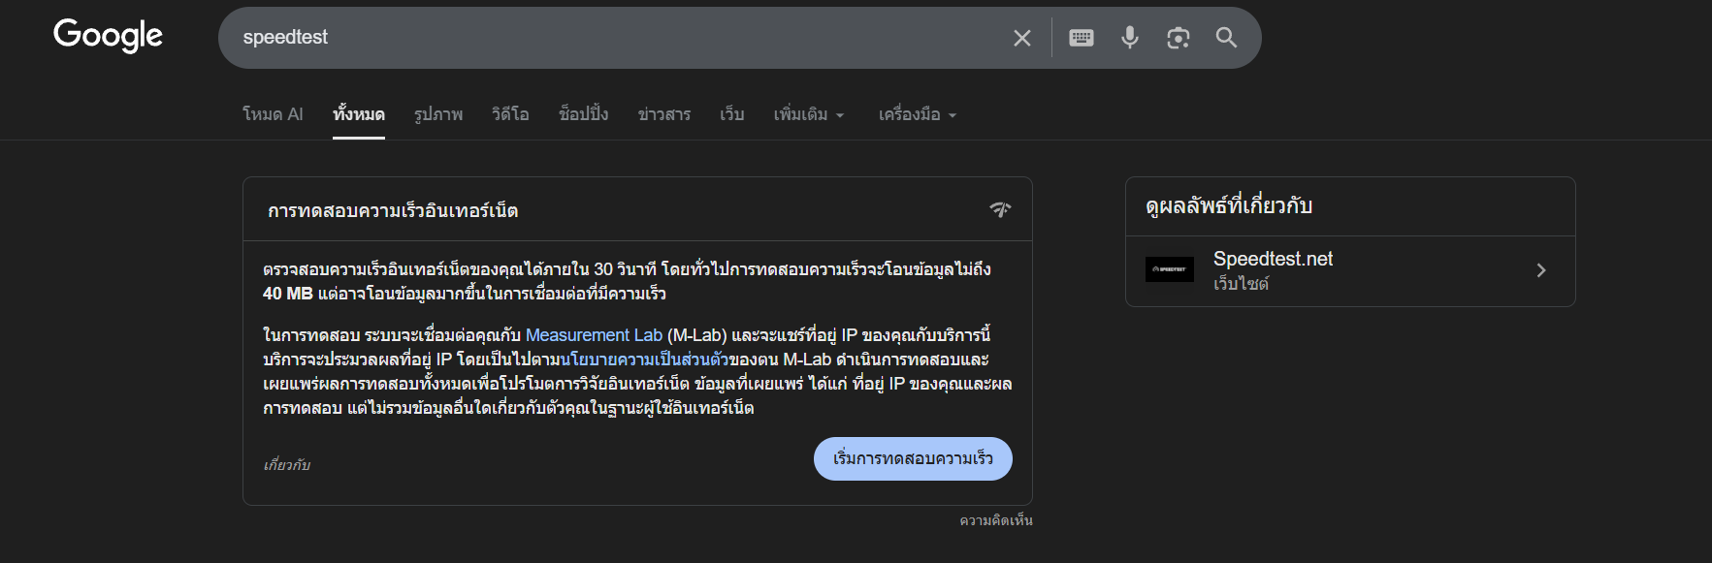The width and height of the screenshot is (1712, 563).
Task: Open the นโยบายความเป็นส่วนตัว privacy policy link
Action: [x=644, y=360]
